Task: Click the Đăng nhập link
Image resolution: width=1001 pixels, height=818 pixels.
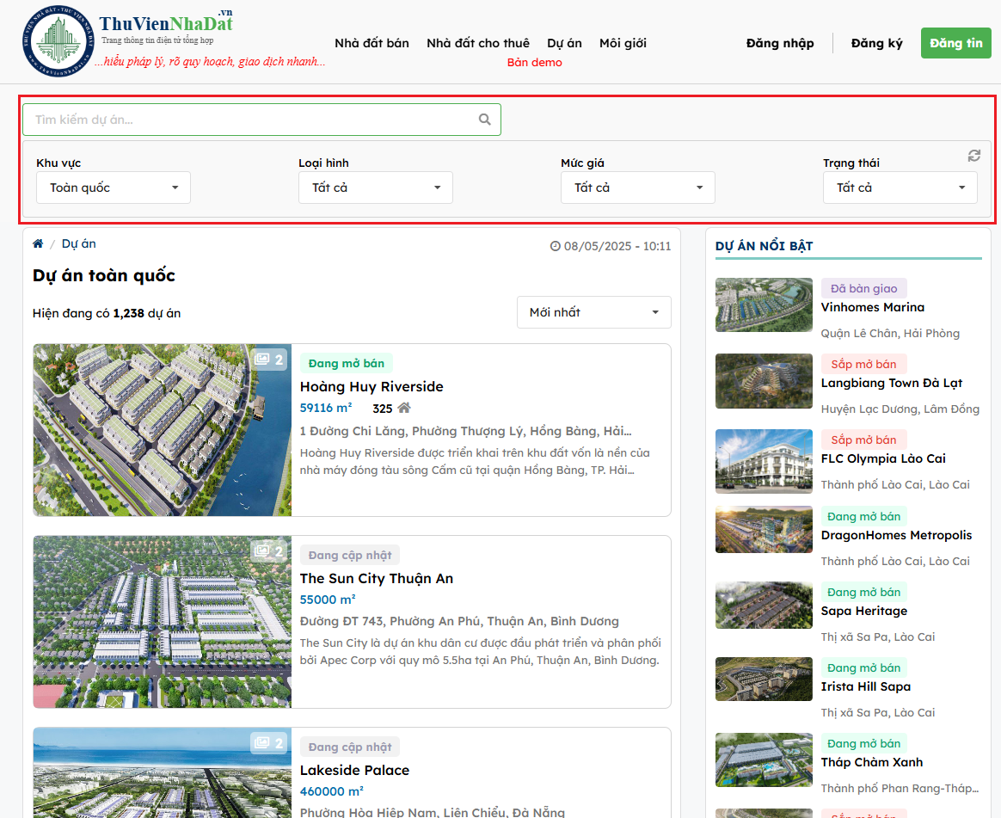Action: coord(780,43)
